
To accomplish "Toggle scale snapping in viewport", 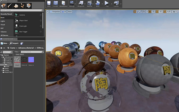I will pyautogui.click(x=165, y=12).
